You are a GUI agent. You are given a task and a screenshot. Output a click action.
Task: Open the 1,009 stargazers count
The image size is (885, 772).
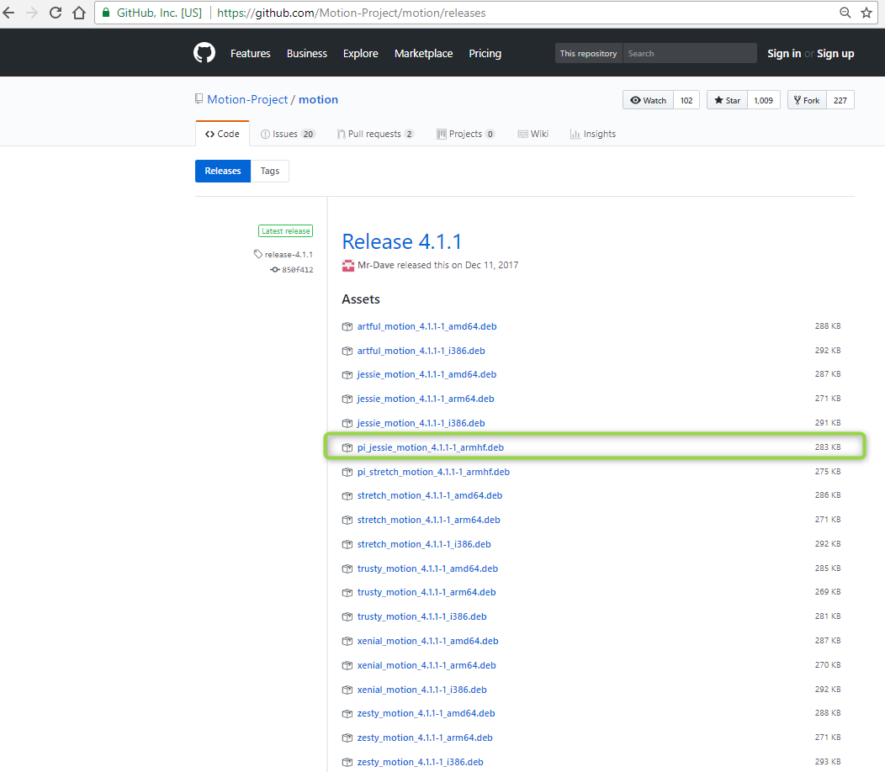(764, 100)
